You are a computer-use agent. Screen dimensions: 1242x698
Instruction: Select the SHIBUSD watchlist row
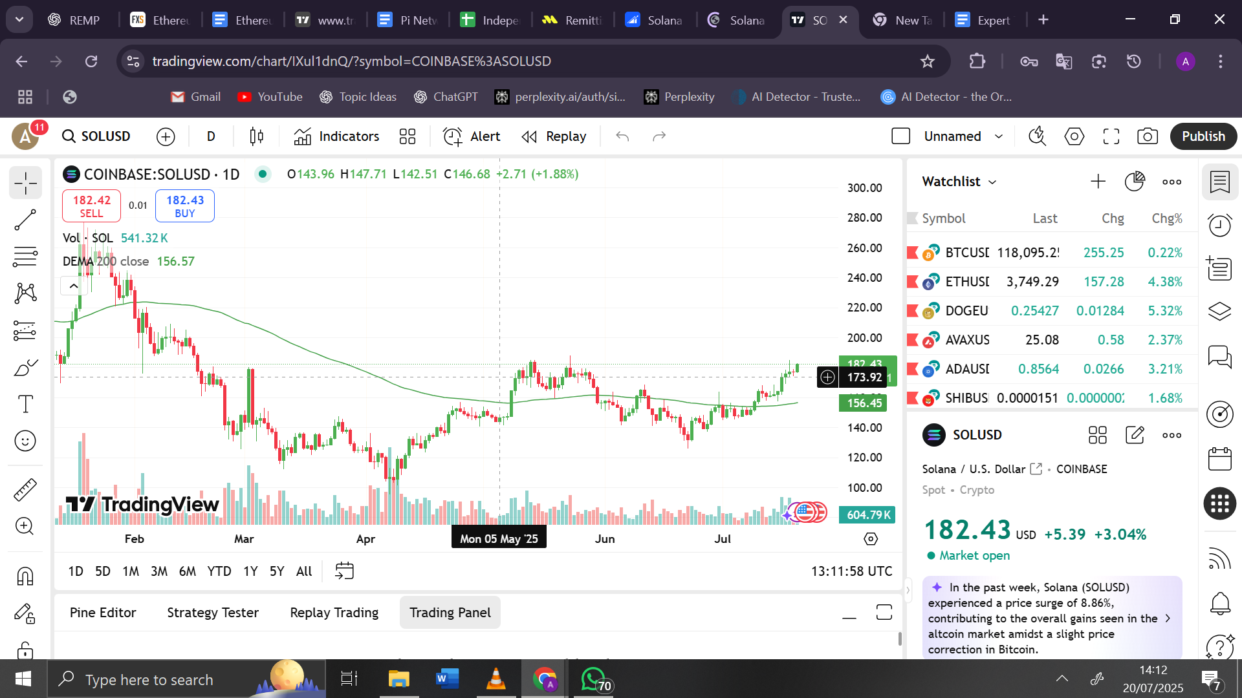(1052, 398)
